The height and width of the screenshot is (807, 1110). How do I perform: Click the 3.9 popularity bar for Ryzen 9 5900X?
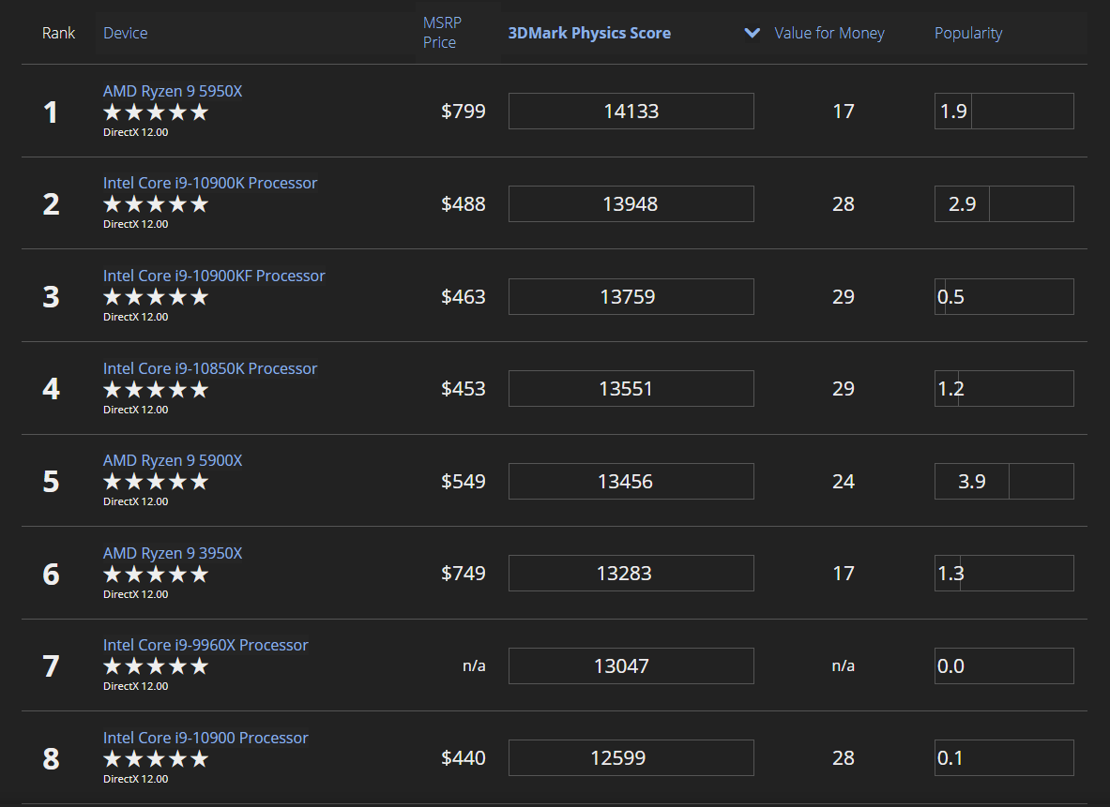pos(1004,481)
